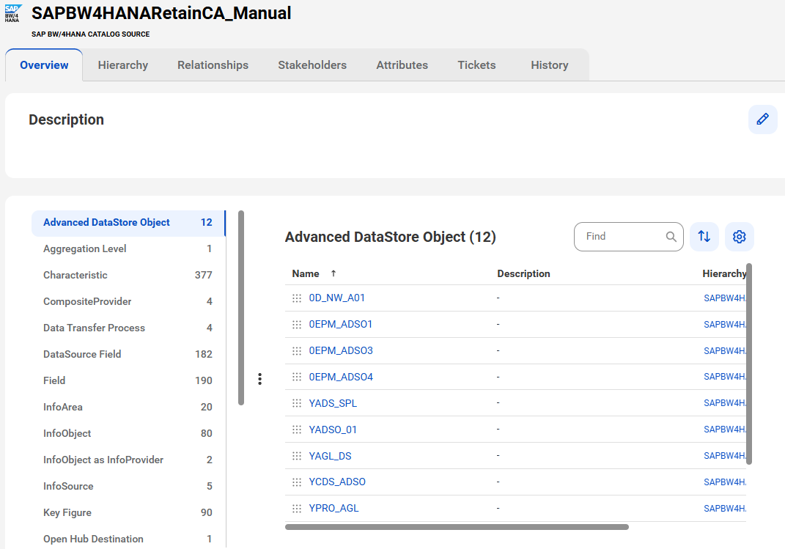
Task: Select the Aggregation Level asset type
Action: [x=128, y=248]
